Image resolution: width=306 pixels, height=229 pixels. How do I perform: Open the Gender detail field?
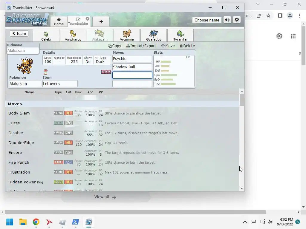click(x=59, y=60)
